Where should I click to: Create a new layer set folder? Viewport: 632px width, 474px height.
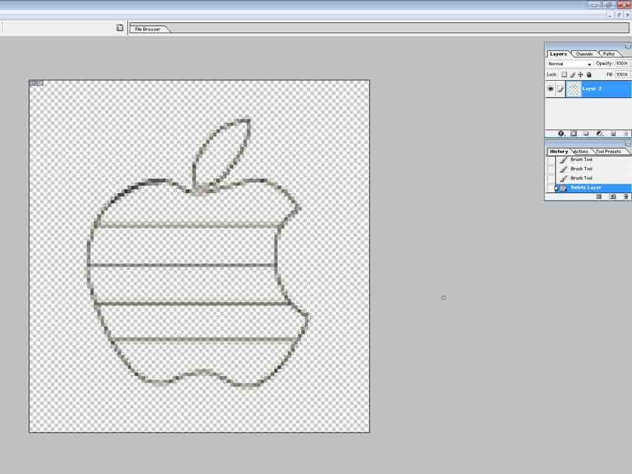coord(586,133)
